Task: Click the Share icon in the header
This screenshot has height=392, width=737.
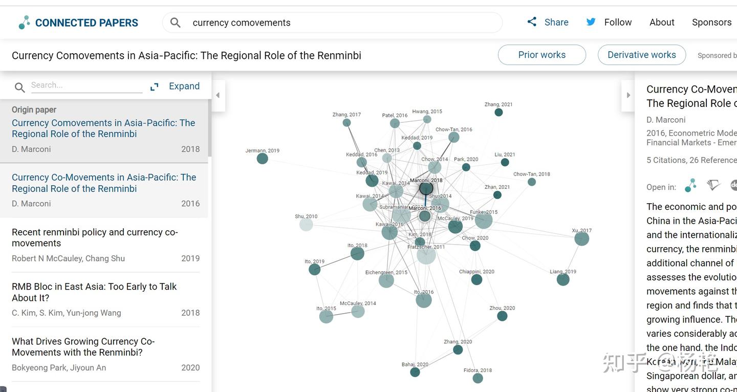Action: [532, 21]
